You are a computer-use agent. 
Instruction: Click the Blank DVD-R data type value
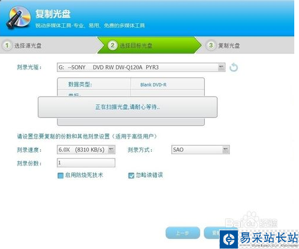(153, 85)
